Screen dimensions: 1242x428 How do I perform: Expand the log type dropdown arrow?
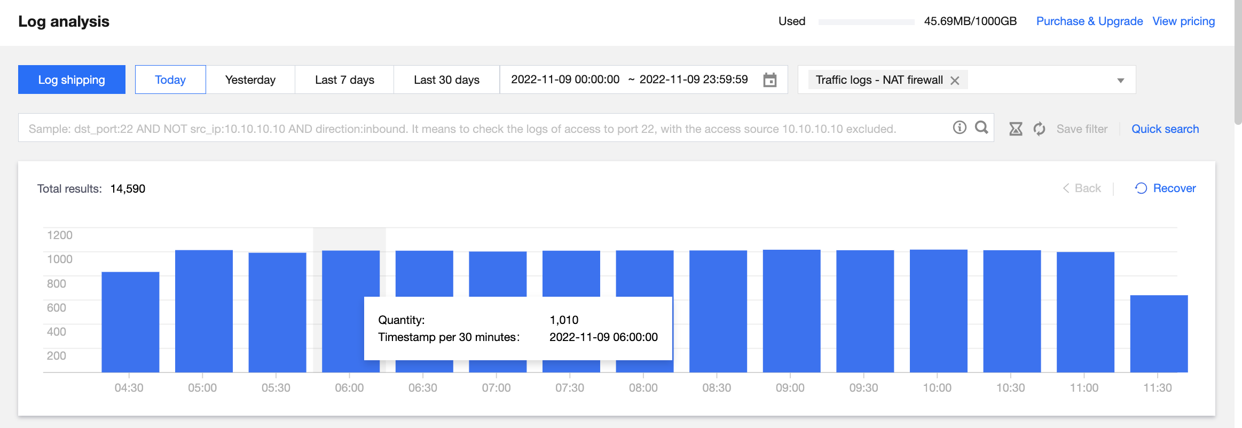click(x=1121, y=81)
